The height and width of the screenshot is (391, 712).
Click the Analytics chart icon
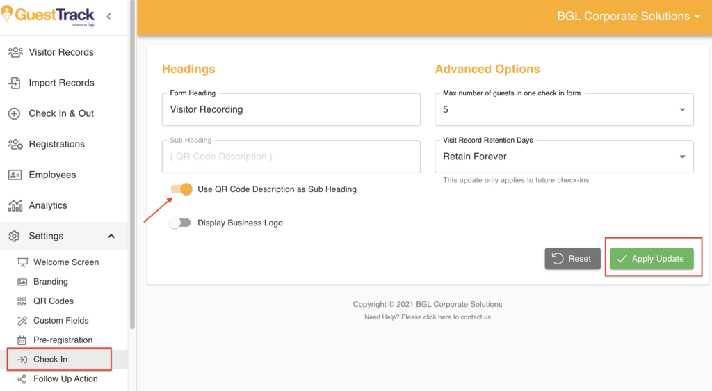(15, 205)
